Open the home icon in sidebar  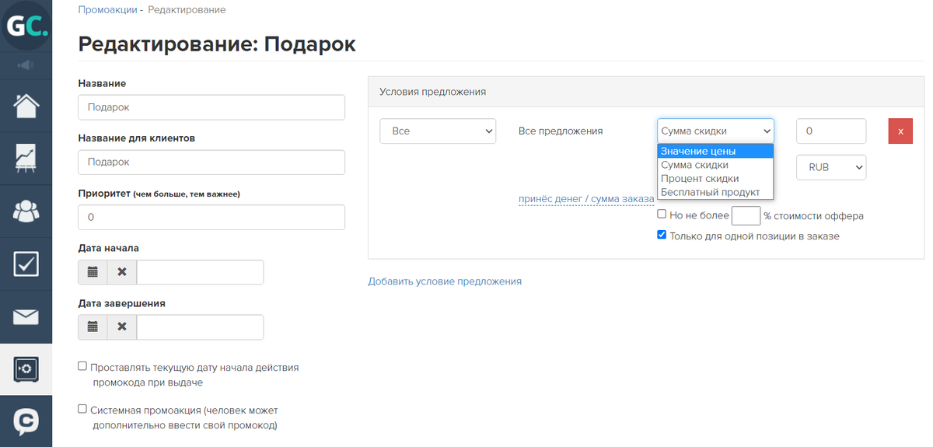click(x=26, y=105)
